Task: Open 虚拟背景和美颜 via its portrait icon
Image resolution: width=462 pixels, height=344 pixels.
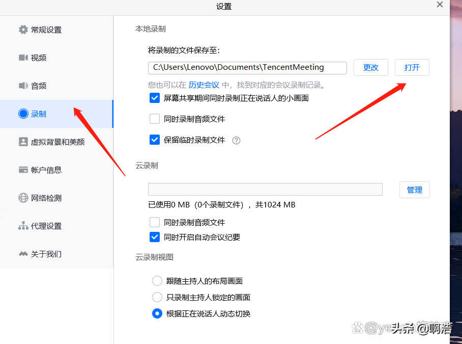Action: pyautogui.click(x=23, y=142)
